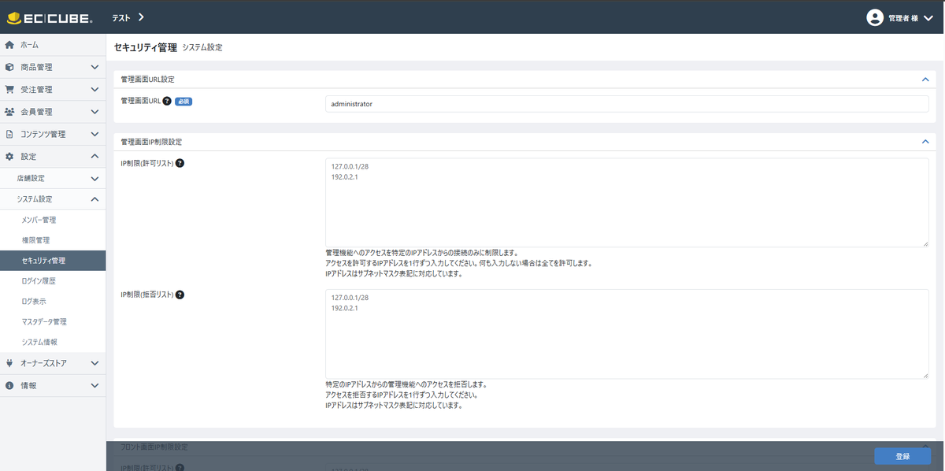Click the 設定 gear icon
This screenshot has width=945, height=471.
click(x=9, y=157)
